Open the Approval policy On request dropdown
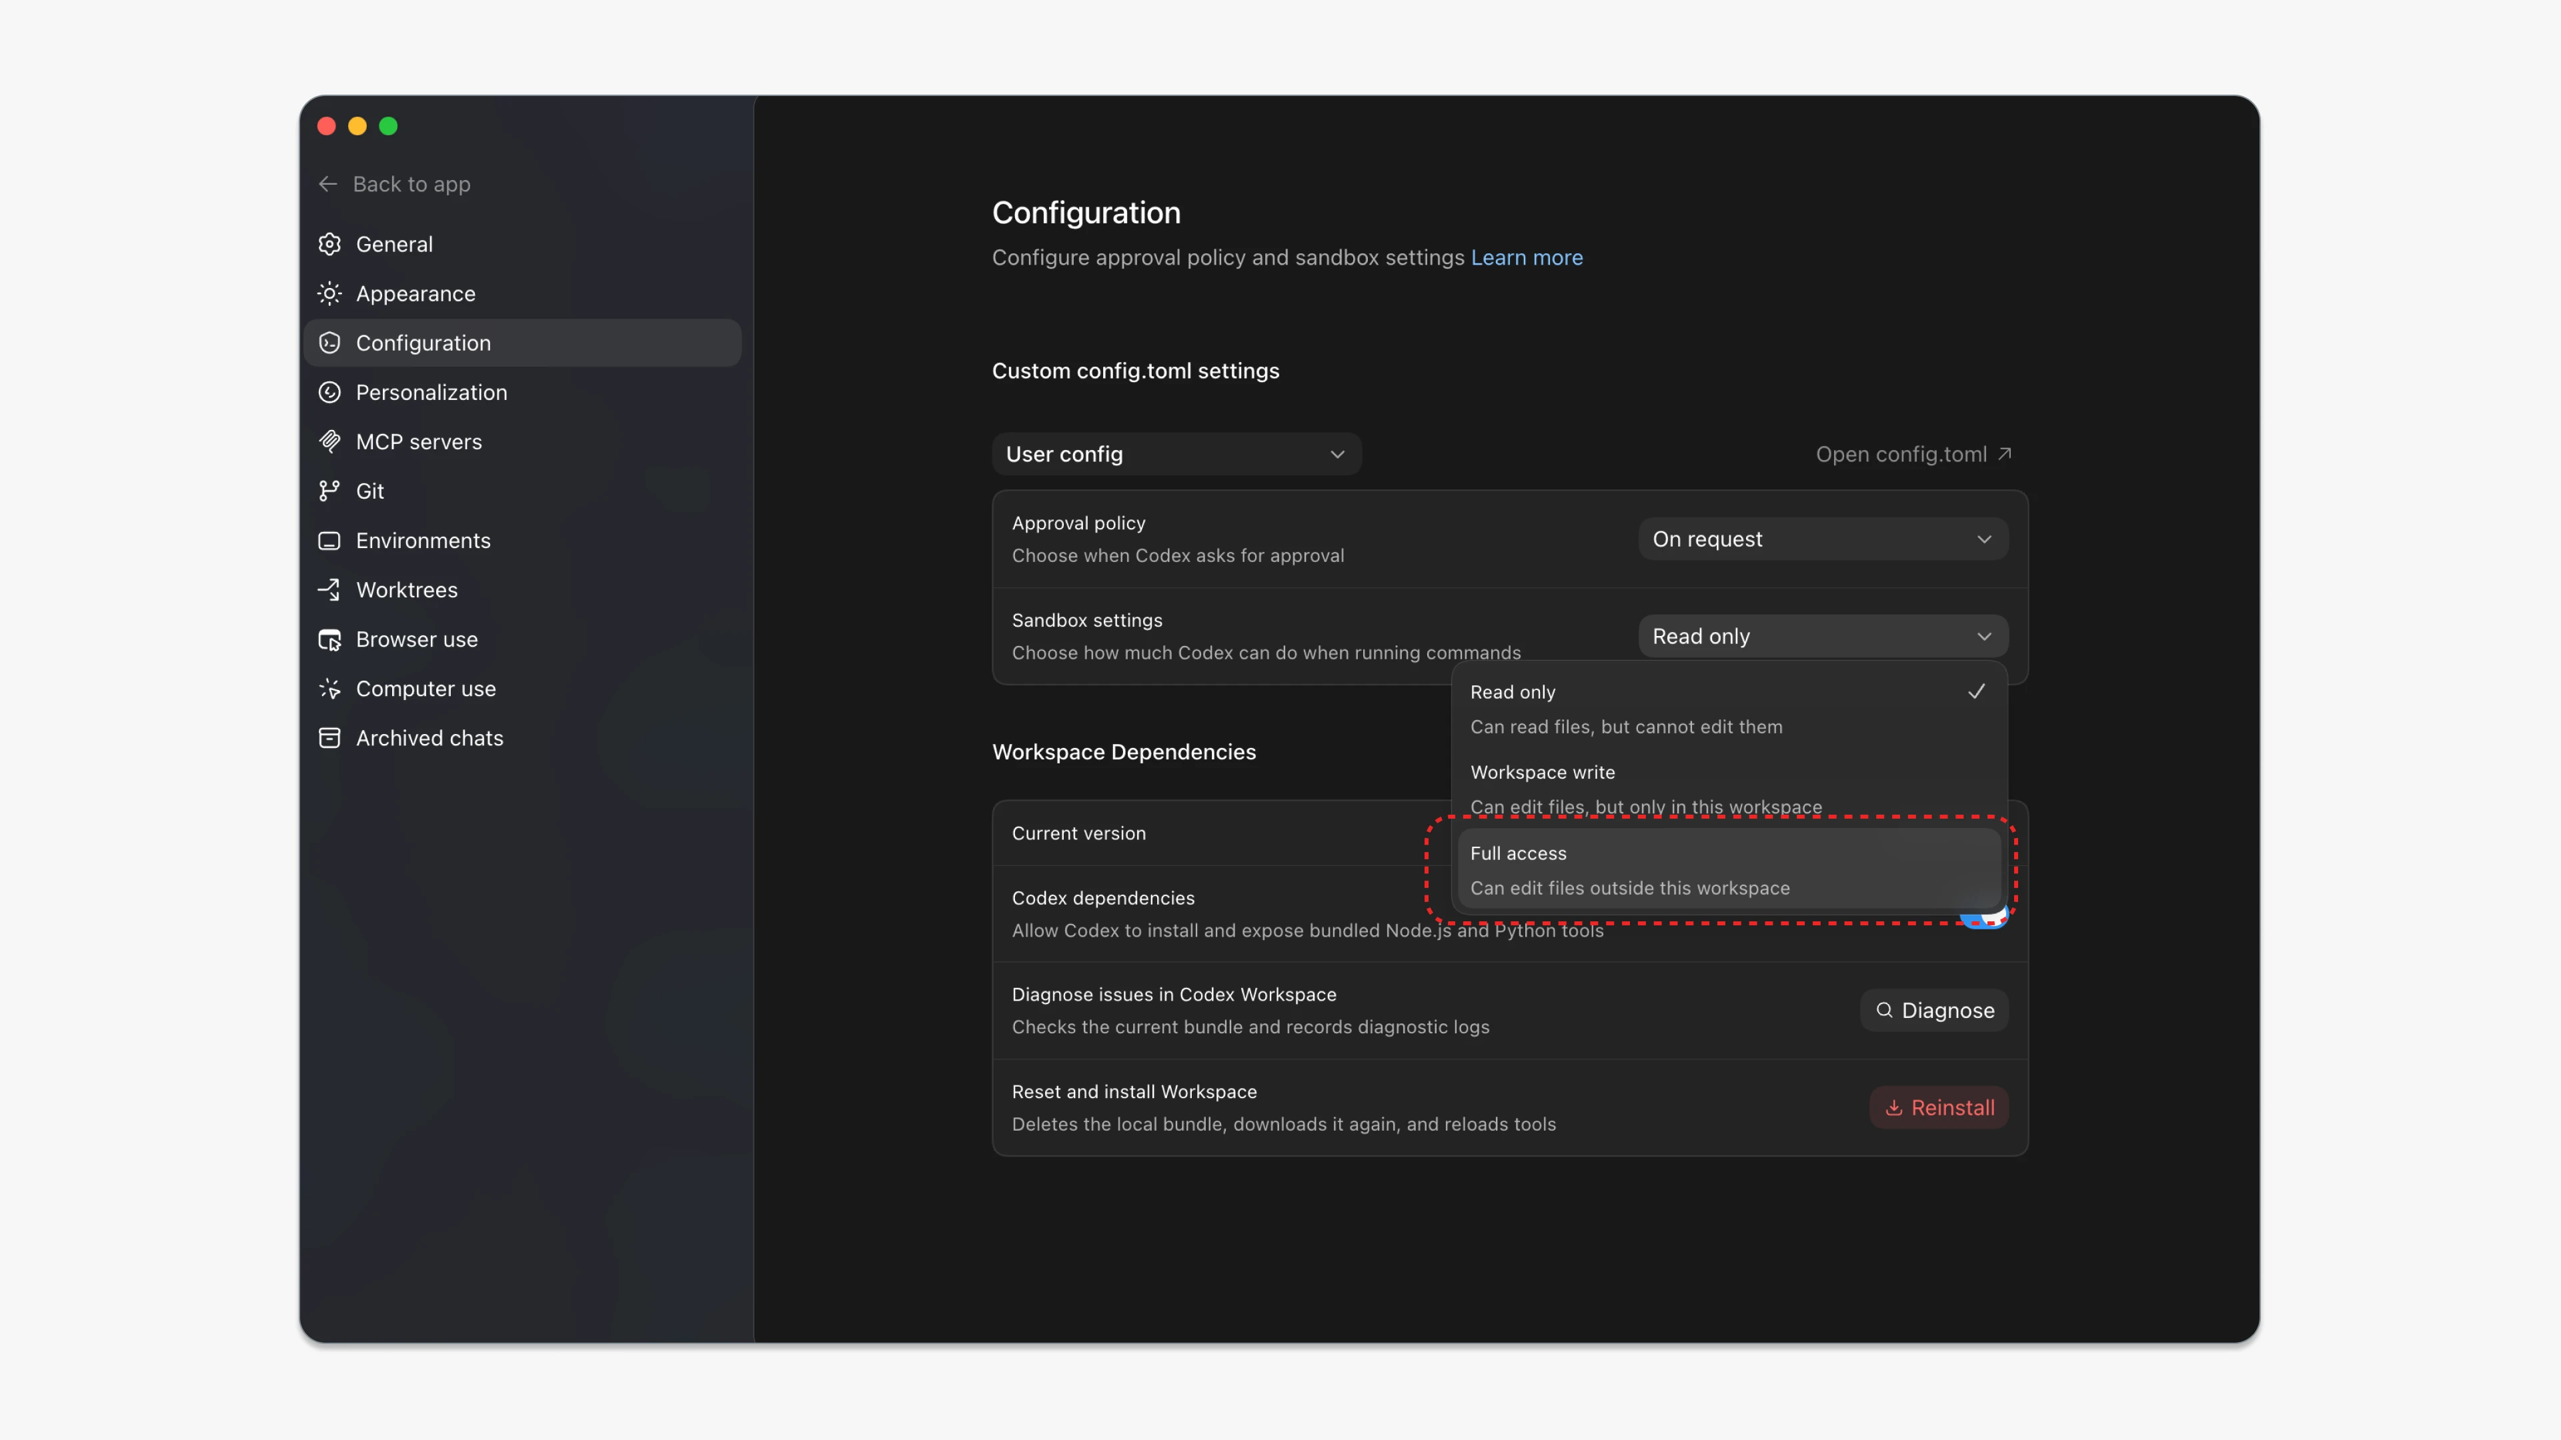The width and height of the screenshot is (2561, 1440). click(1822, 539)
